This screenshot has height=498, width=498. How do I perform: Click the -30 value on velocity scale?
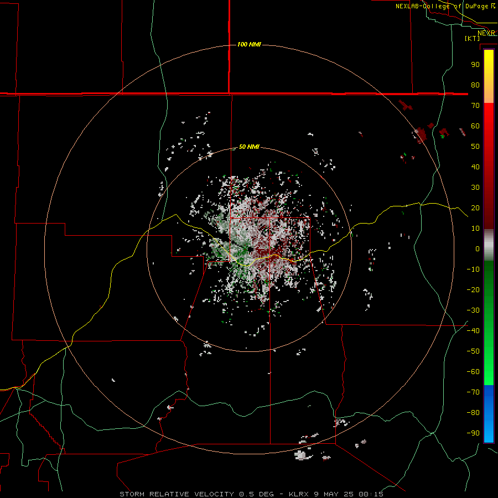point(473,310)
